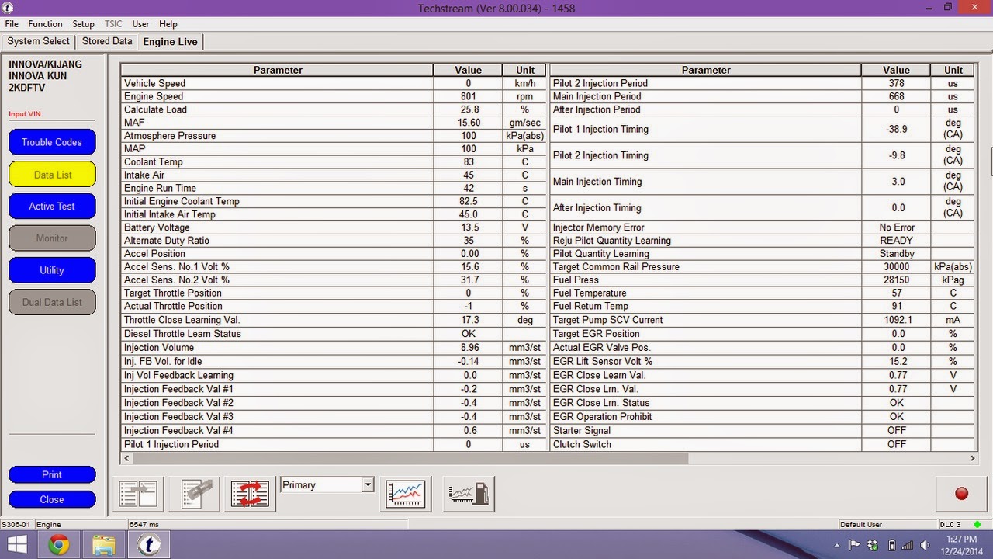Open the Function menu
993x559 pixels.
pos(45,24)
